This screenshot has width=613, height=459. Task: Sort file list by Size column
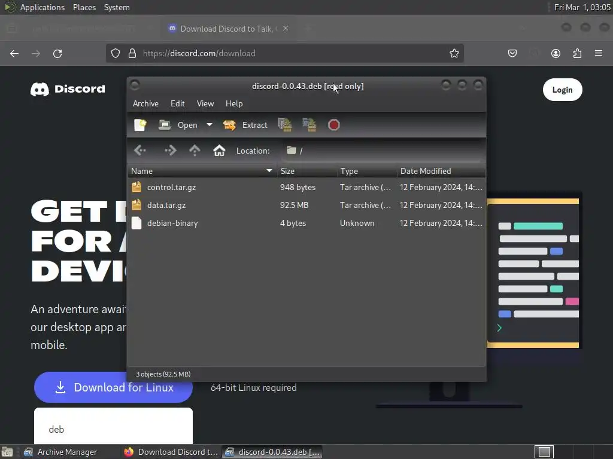[x=307, y=171]
